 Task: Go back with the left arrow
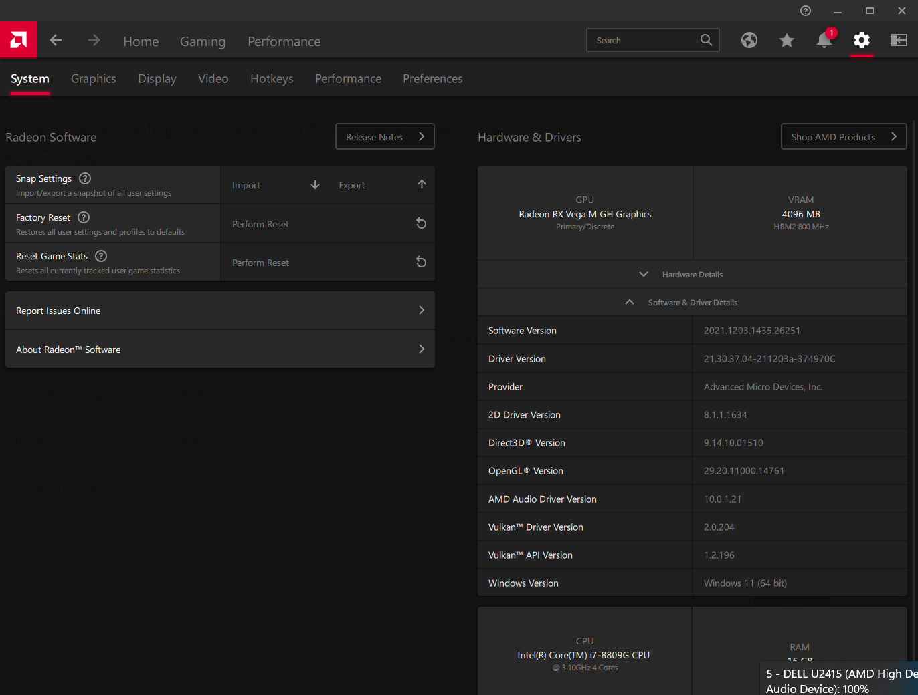56,41
